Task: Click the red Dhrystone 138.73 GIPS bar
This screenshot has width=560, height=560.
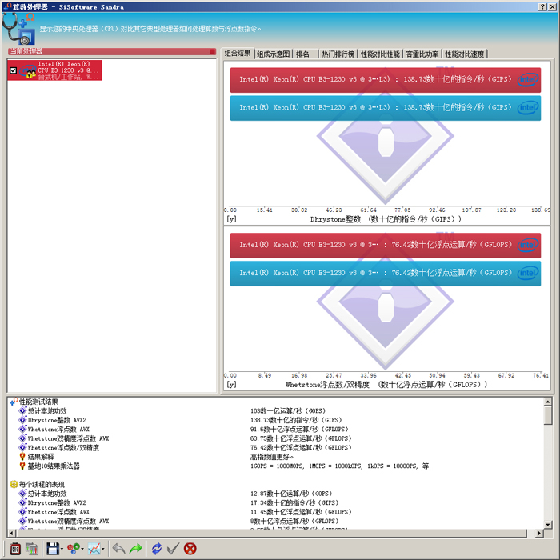Action: 386,80
